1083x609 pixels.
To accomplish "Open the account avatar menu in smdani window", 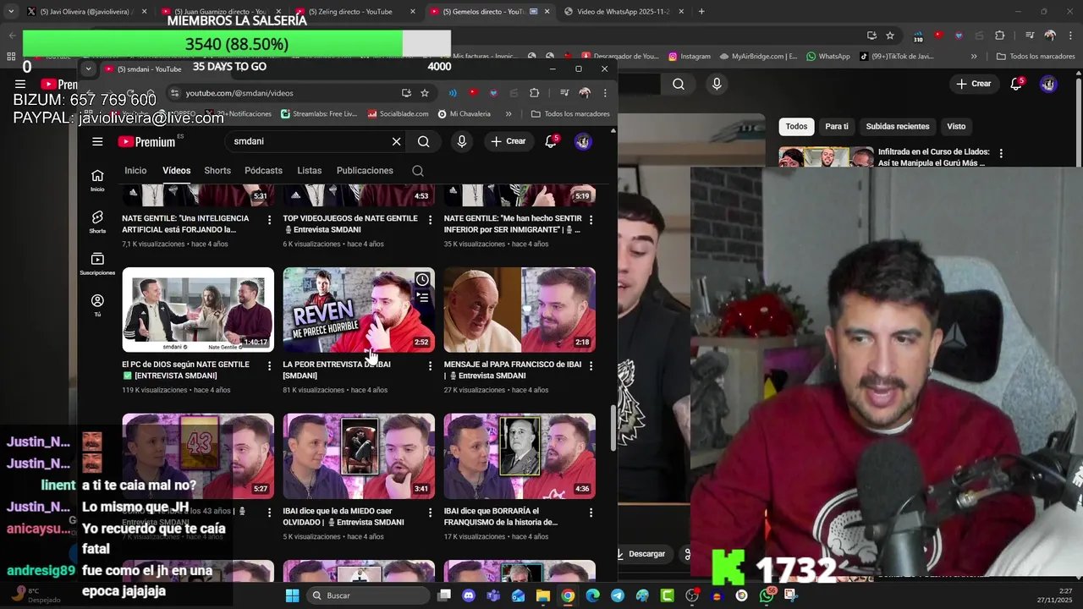I will click(583, 141).
